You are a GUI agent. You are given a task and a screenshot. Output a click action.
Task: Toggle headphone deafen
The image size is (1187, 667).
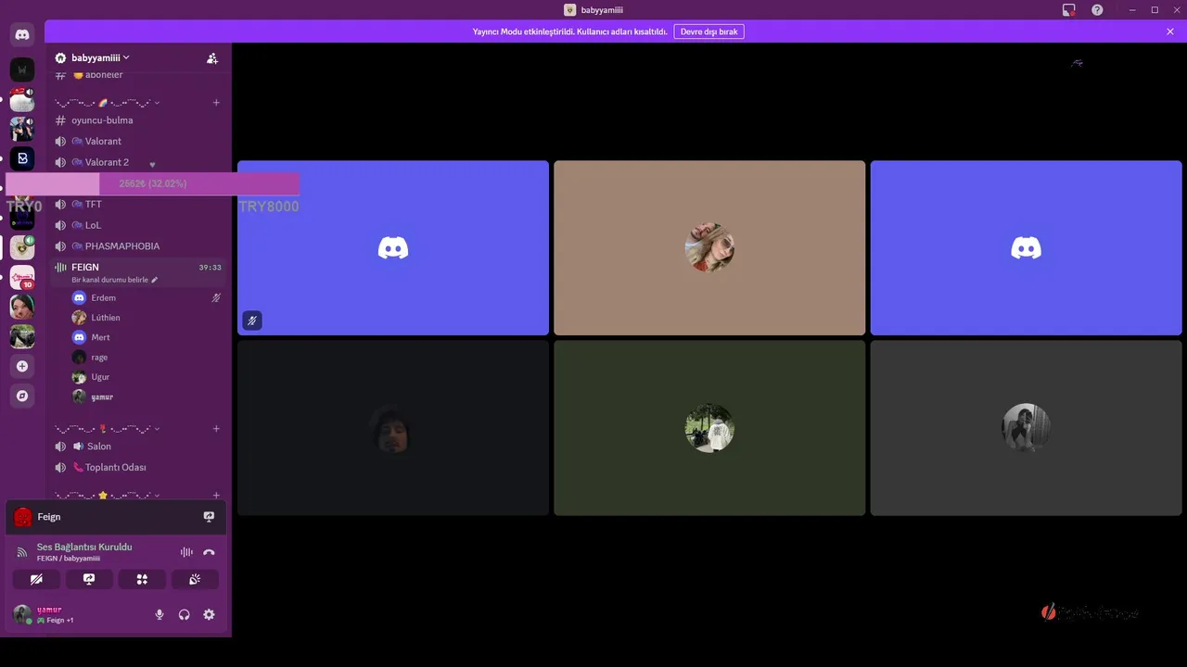tap(185, 614)
